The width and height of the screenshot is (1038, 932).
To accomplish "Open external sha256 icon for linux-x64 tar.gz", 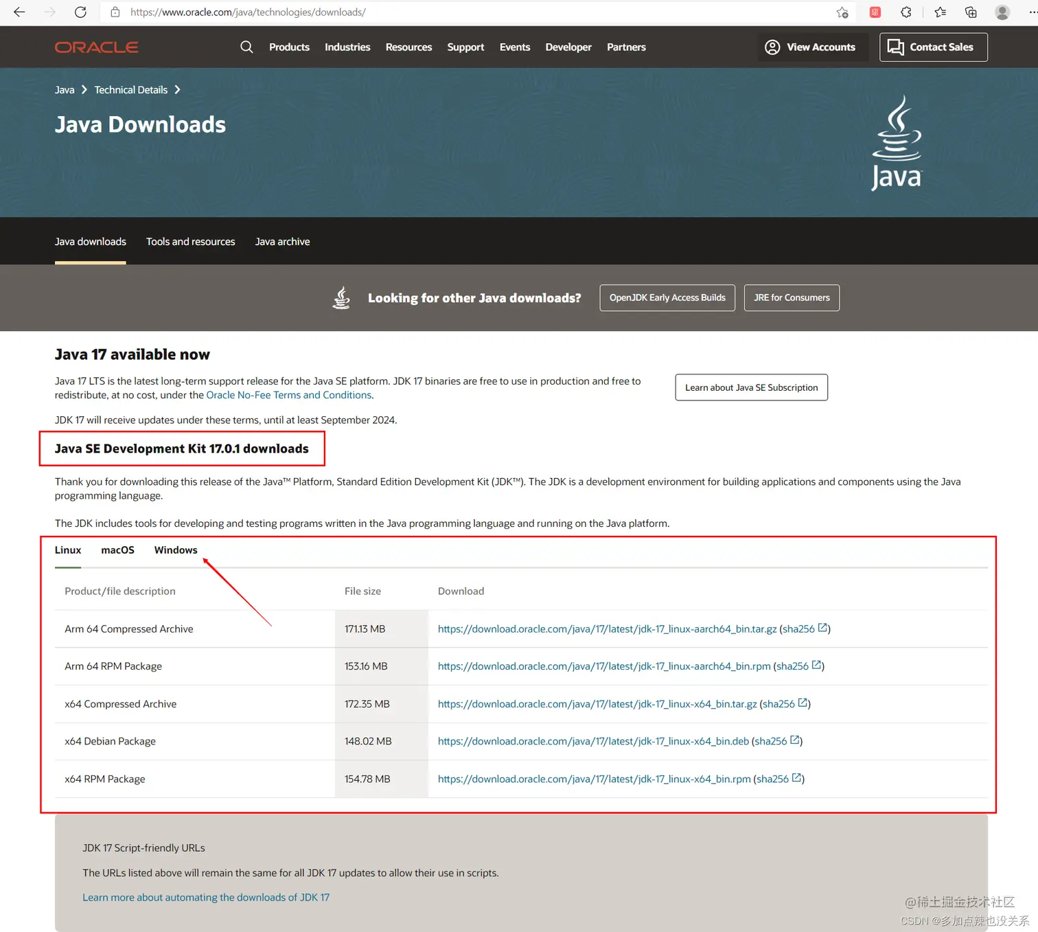I will pyautogui.click(x=803, y=703).
